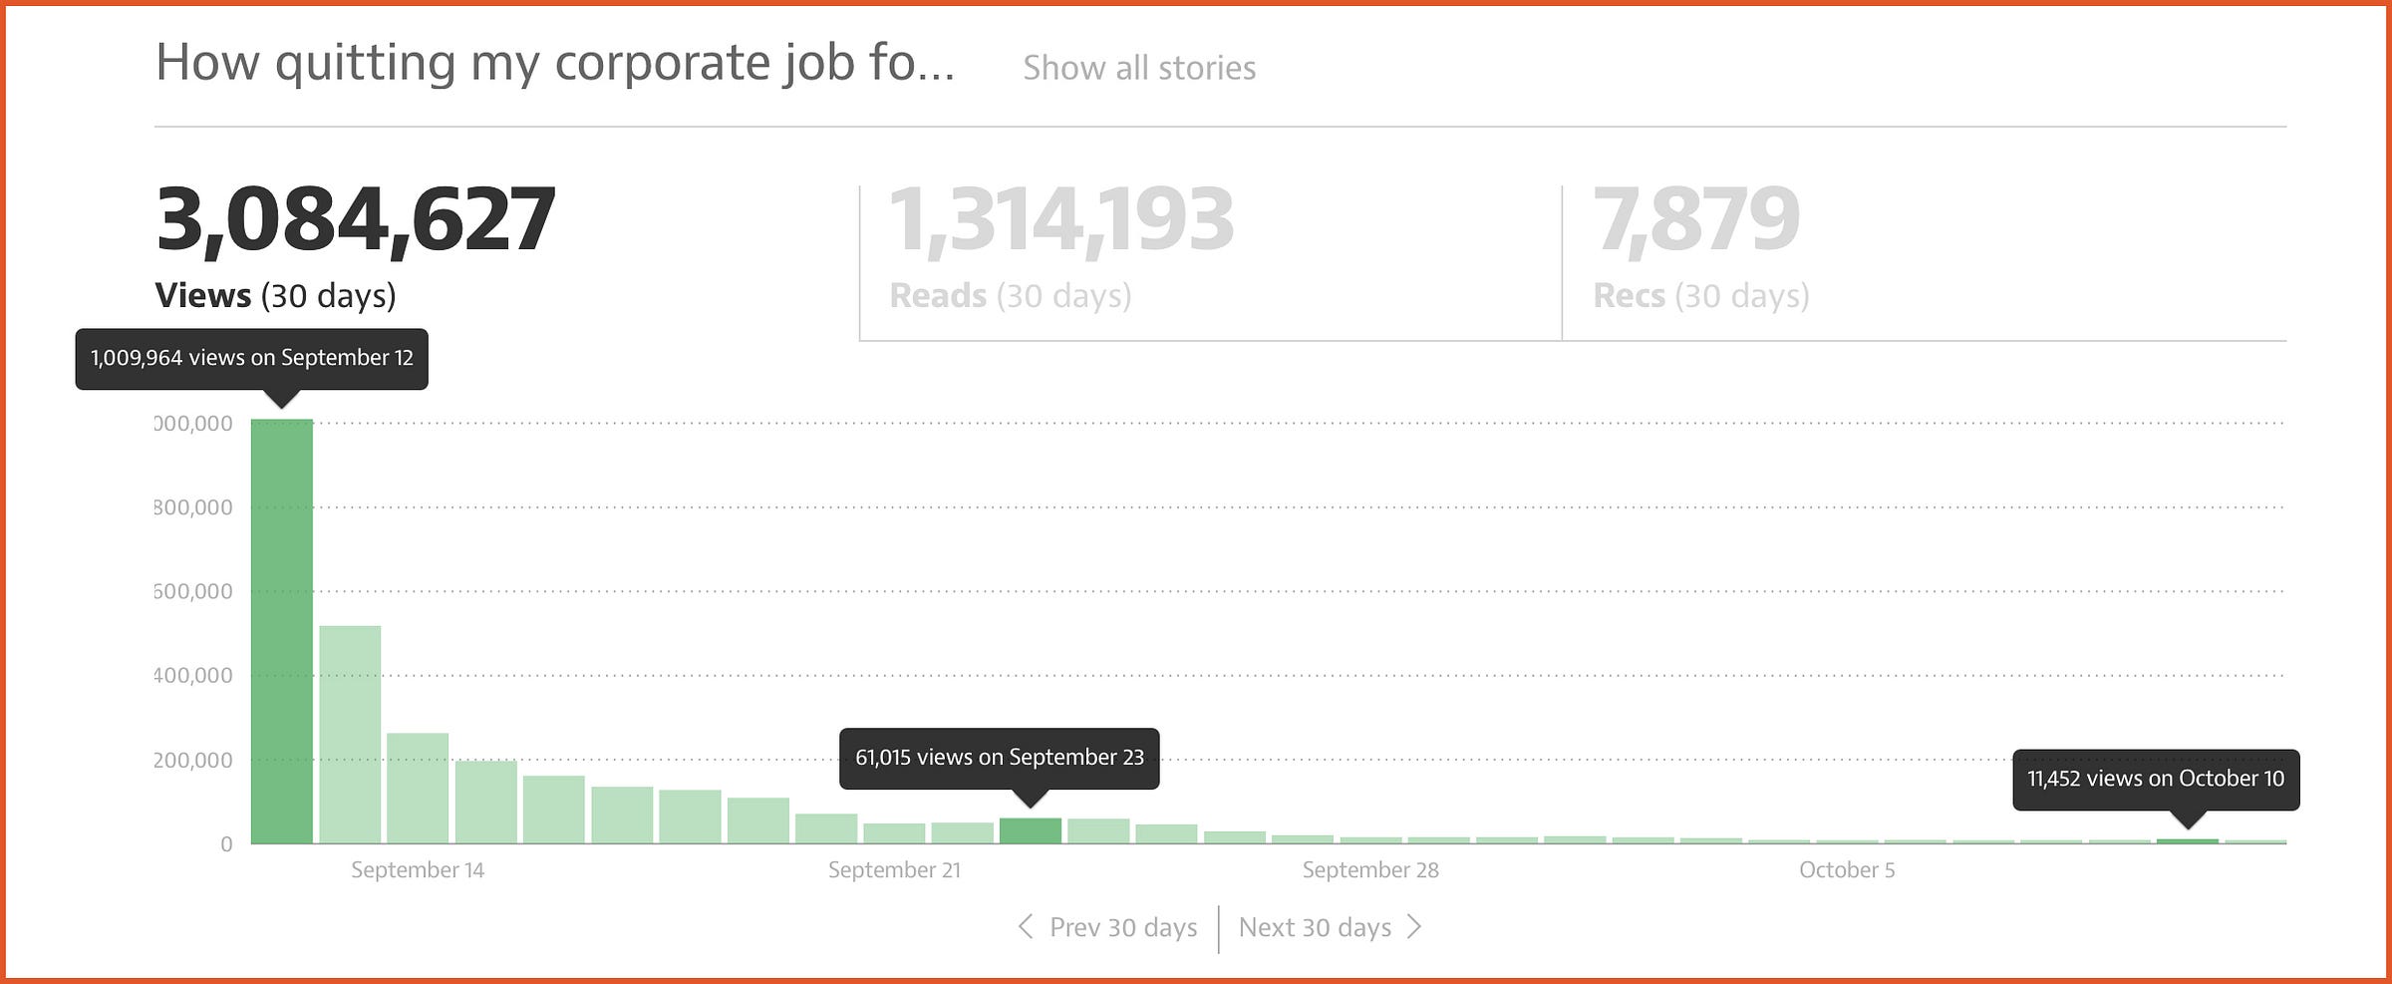The height and width of the screenshot is (984, 2392).
Task: Click the Show all stories link
Action: pos(1139,68)
